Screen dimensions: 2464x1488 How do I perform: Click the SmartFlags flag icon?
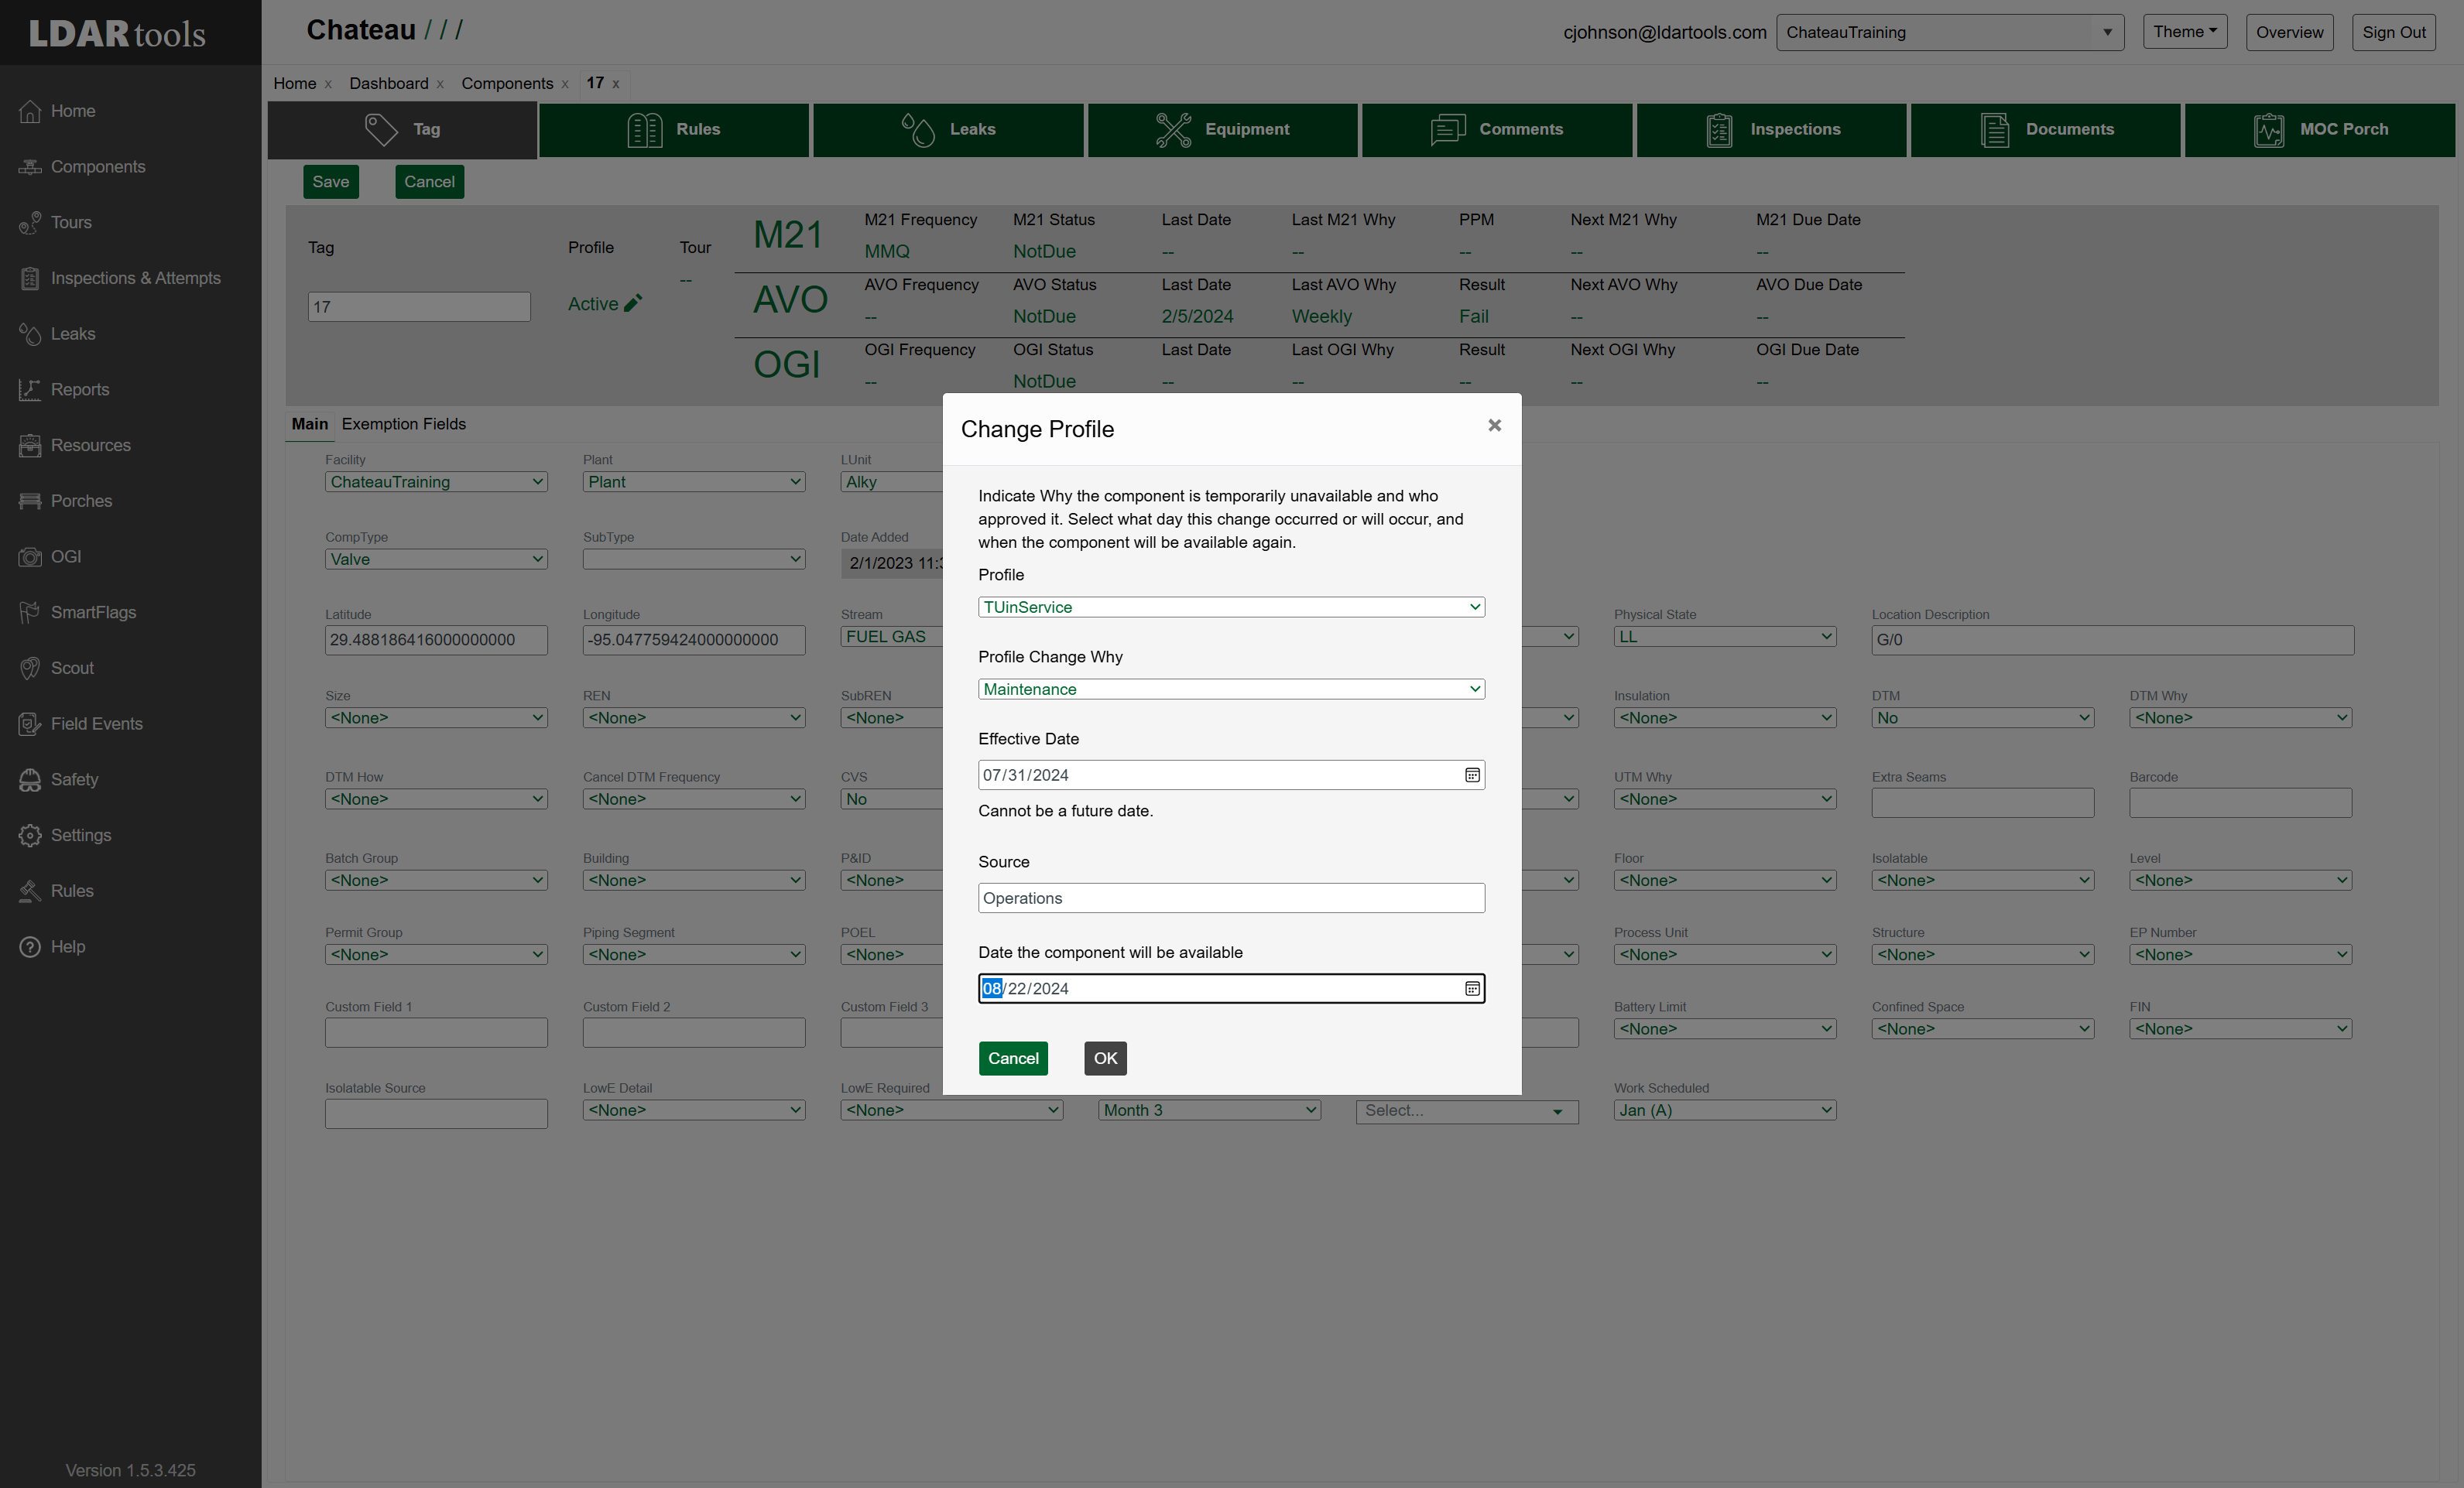[30, 613]
